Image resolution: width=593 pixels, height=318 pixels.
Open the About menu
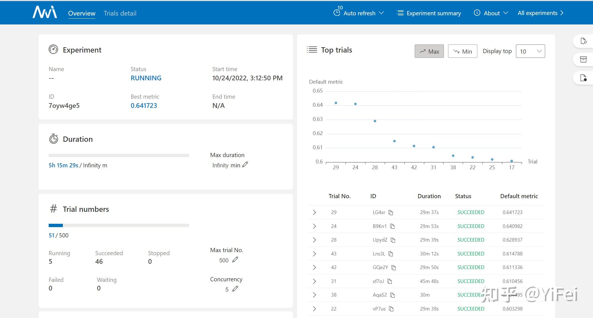click(x=491, y=13)
